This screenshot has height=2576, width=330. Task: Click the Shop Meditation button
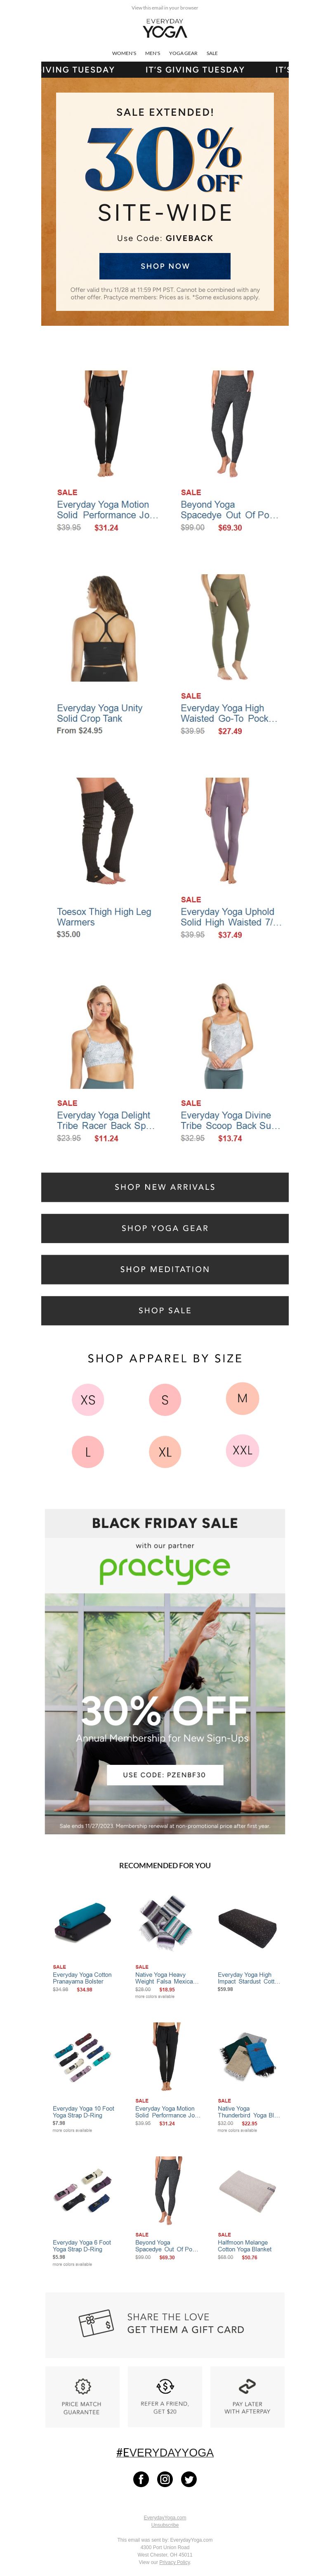point(165,1269)
